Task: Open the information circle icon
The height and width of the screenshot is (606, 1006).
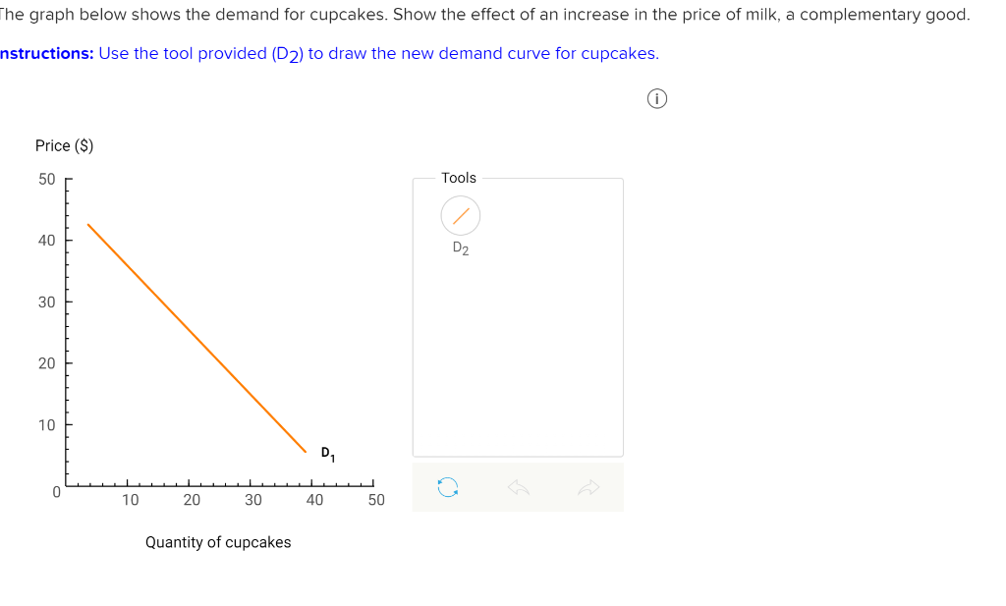Action: [656, 98]
